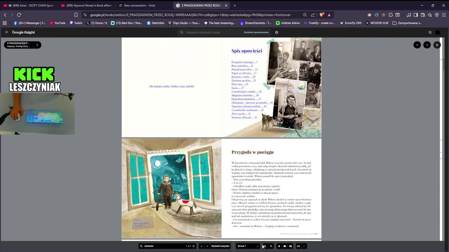Image resolution: width=449 pixels, height=252 pixels.
Task: Open Brave Shields lion icon
Action: click(321, 15)
